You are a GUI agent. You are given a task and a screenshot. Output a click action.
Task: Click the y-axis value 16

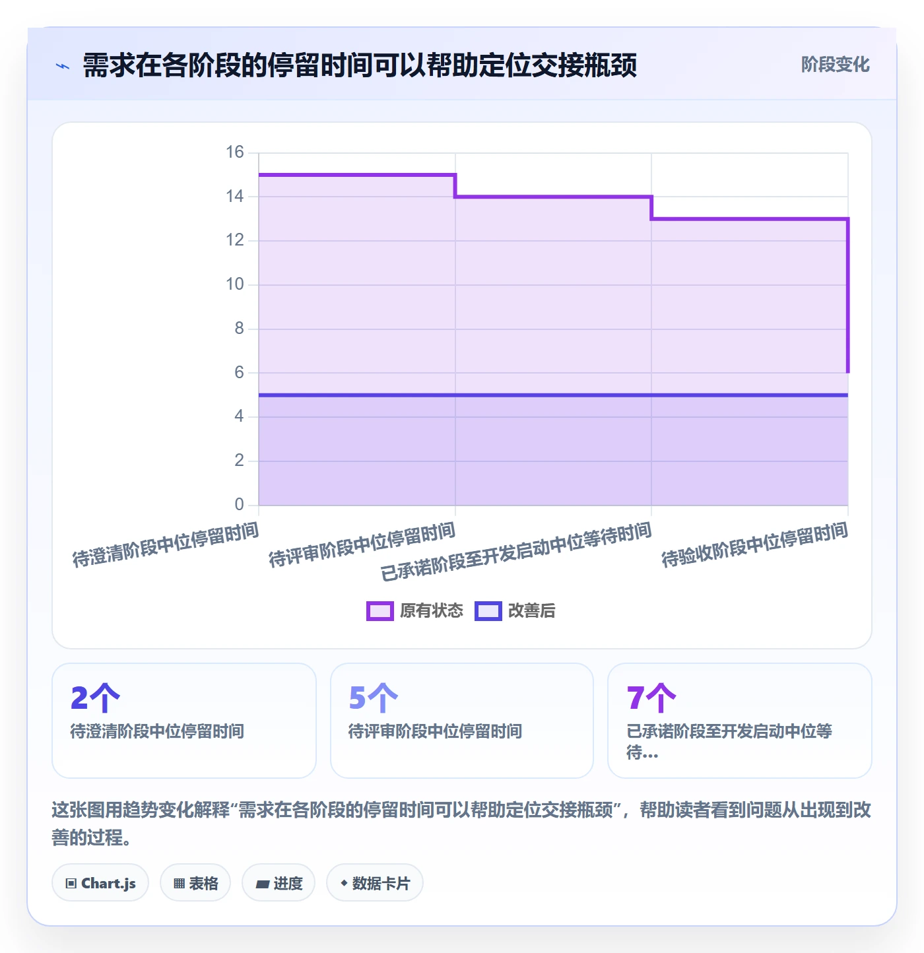coord(235,152)
